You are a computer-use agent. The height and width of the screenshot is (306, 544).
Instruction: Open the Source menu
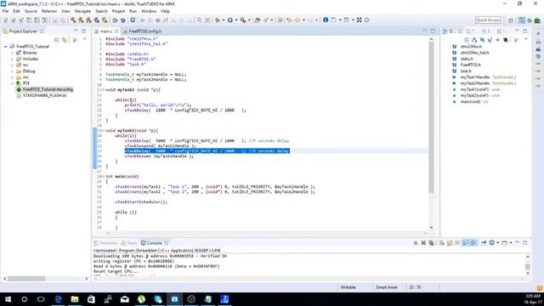click(x=31, y=11)
